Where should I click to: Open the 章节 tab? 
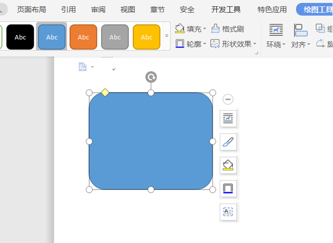tap(157, 9)
